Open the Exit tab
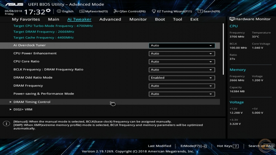Screen dimensions: 276x155 coord(194,19)
